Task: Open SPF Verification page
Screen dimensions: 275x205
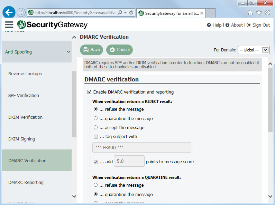Action: (24, 96)
